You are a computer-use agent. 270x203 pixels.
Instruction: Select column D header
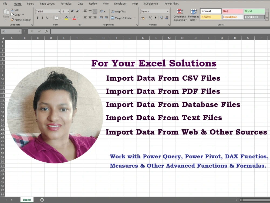51,38
